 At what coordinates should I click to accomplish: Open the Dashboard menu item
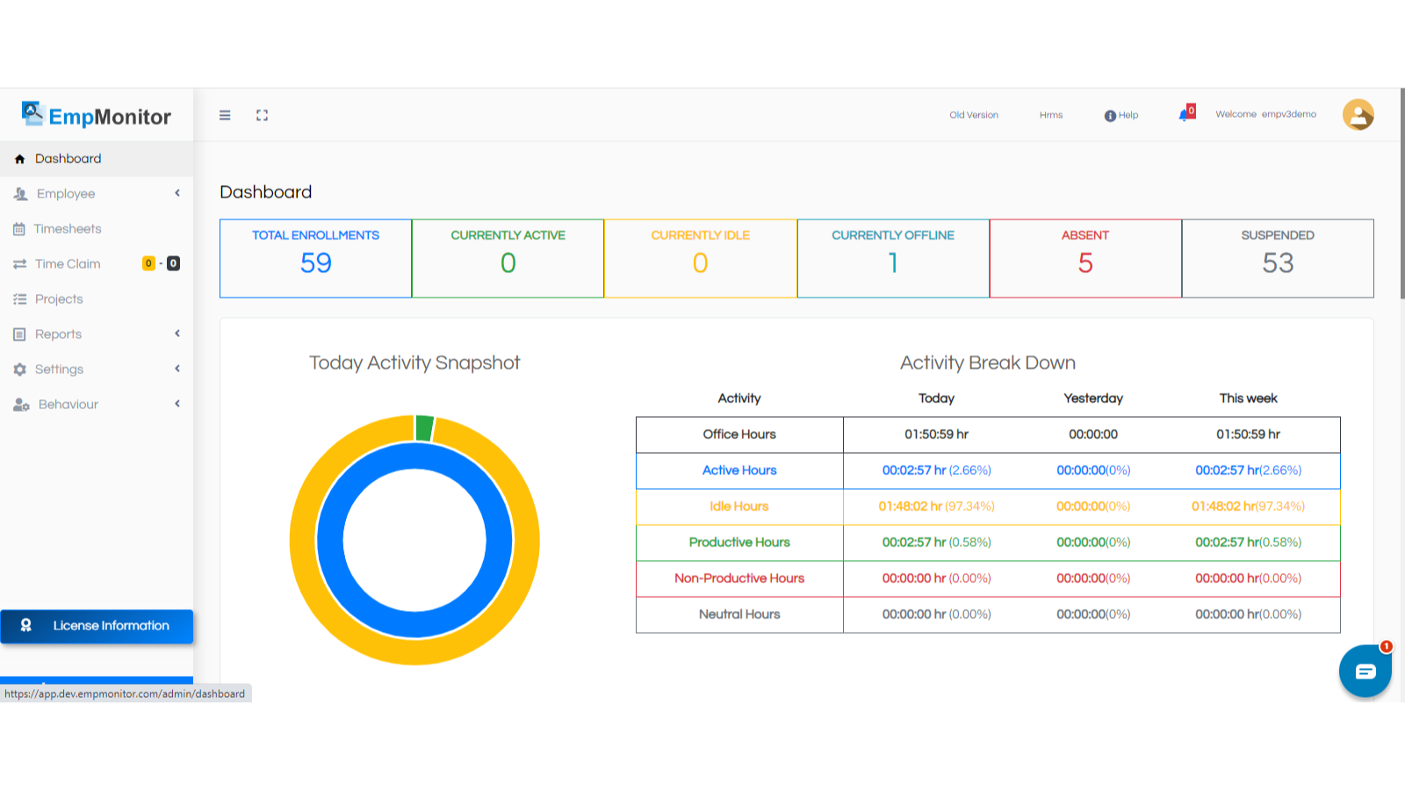[x=97, y=159]
